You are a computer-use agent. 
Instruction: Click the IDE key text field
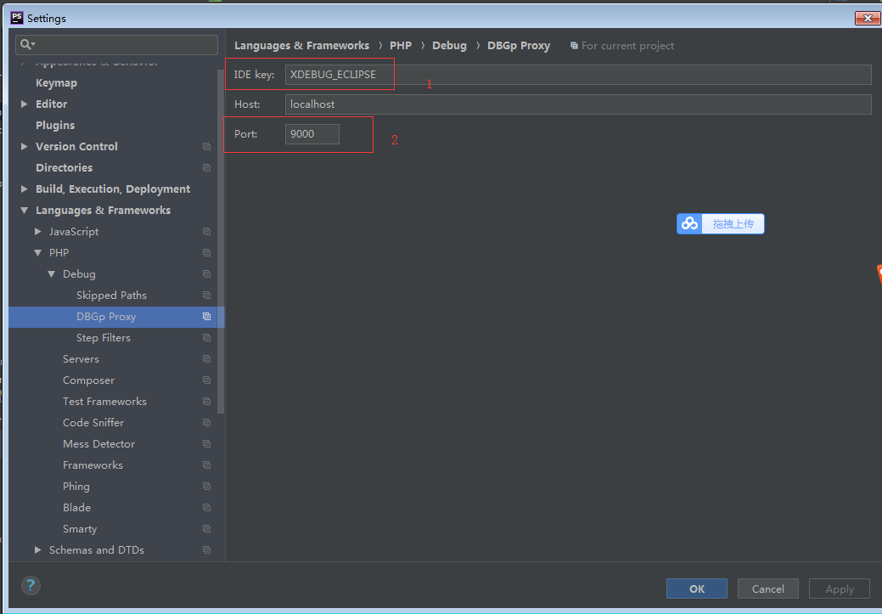[577, 75]
